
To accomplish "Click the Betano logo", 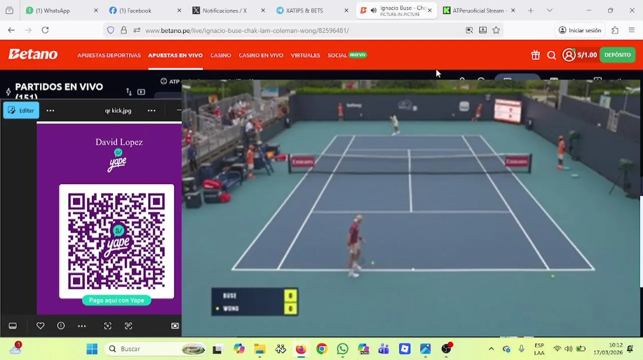I will [x=33, y=54].
